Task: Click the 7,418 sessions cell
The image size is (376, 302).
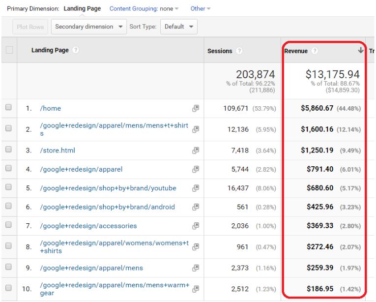Action: point(240,151)
